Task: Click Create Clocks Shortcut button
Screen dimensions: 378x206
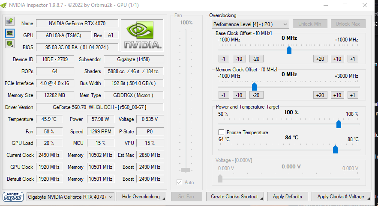Action: point(235,197)
